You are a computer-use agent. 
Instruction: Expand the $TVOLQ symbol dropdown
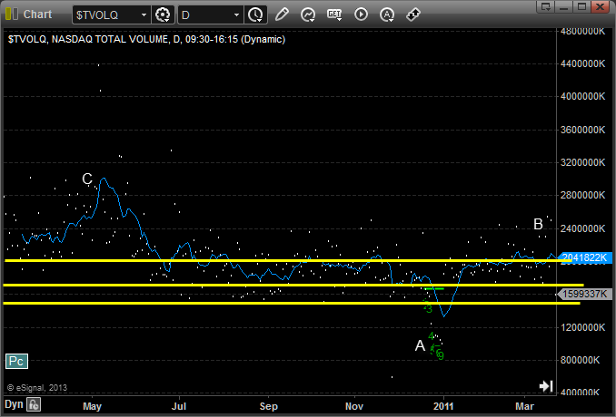tap(144, 15)
